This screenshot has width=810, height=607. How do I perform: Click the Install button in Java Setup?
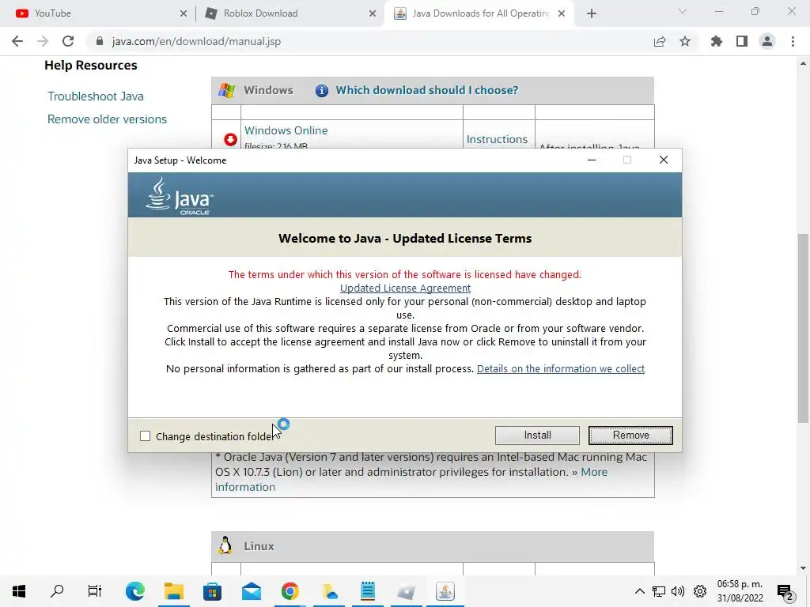tap(537, 435)
